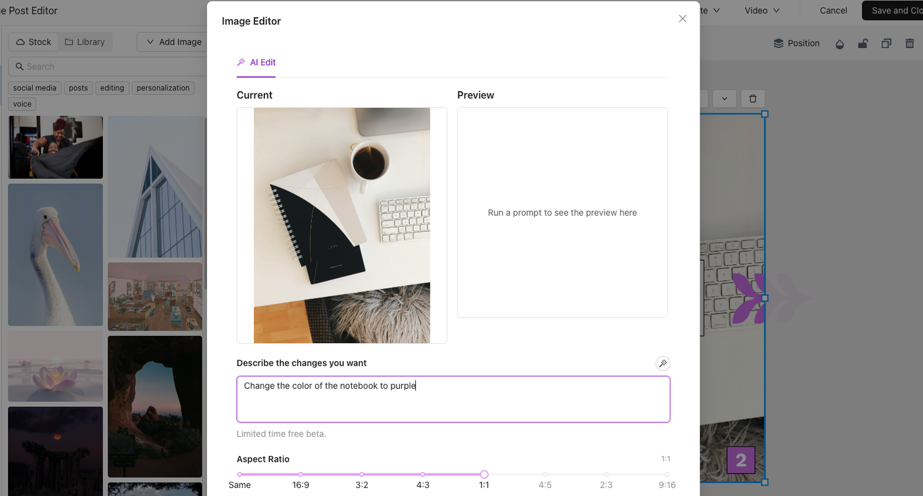
Task: Click the prompt description text field
Action: [453, 399]
